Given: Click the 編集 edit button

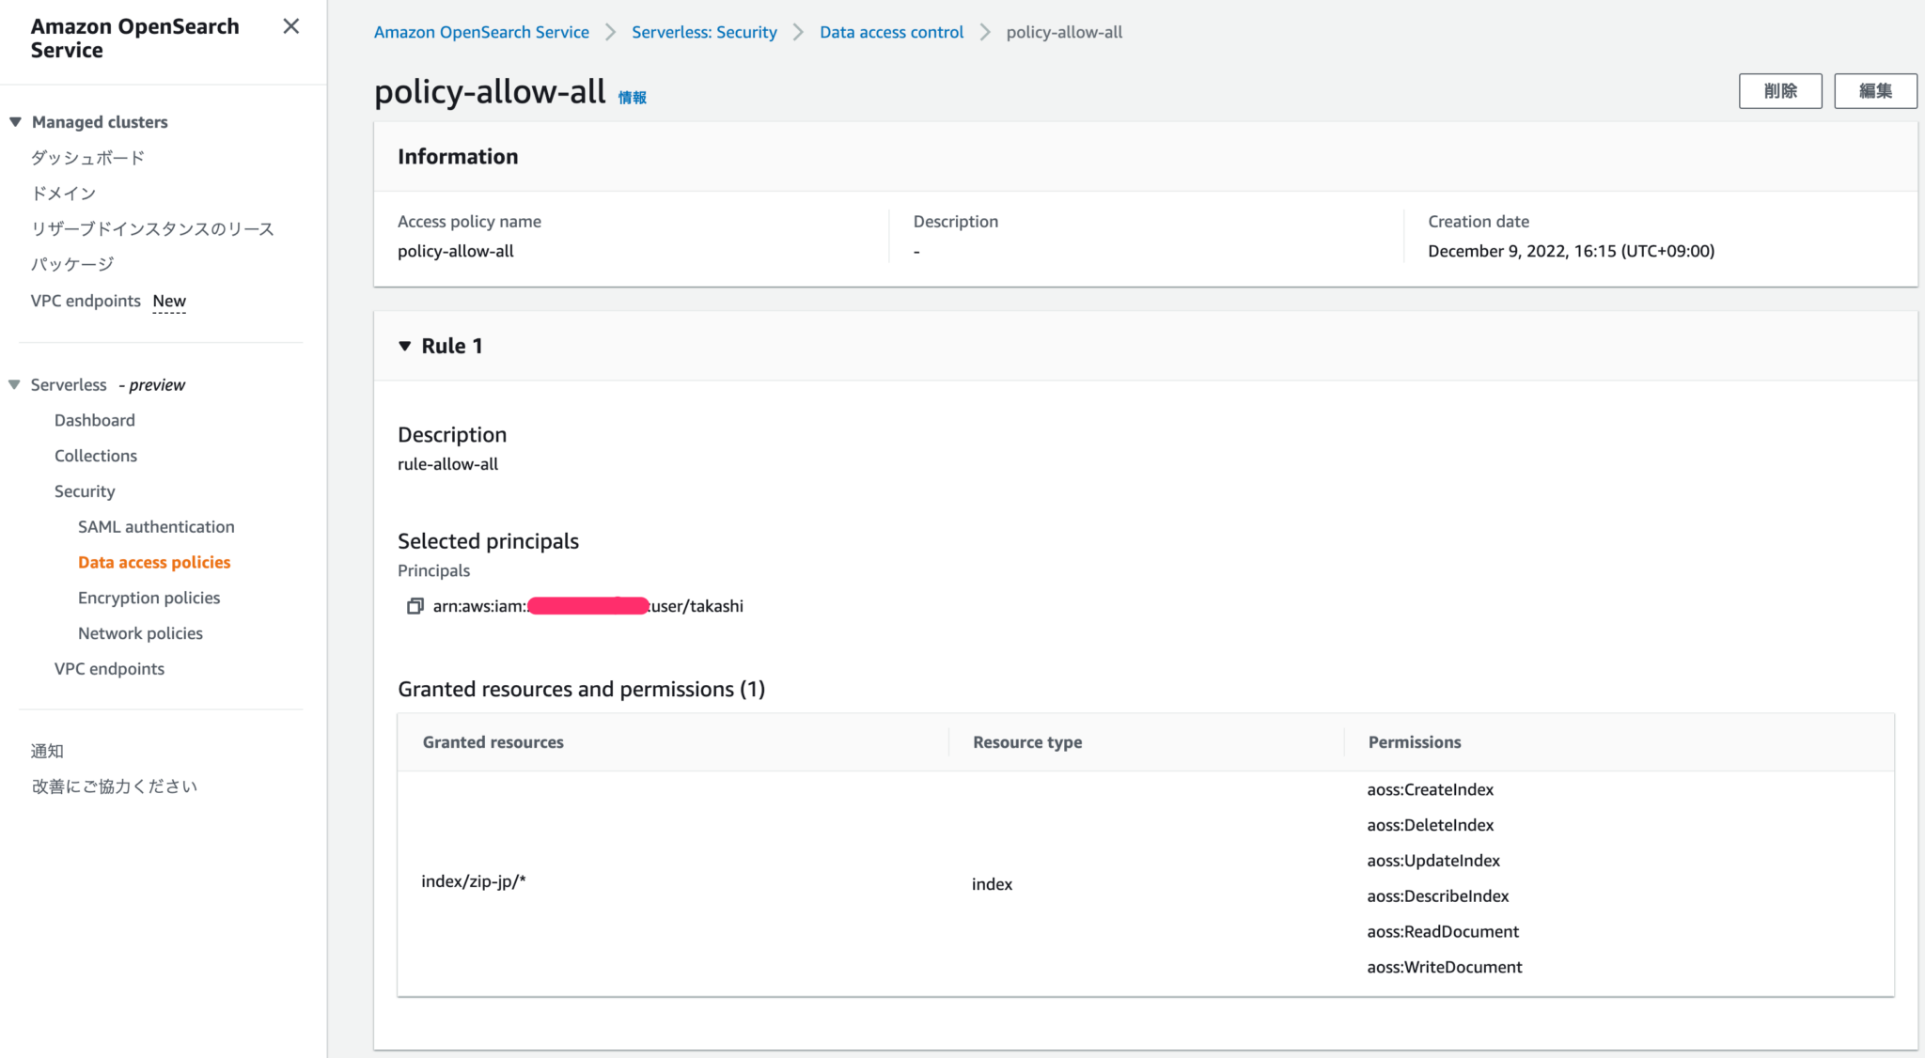Looking at the screenshot, I should pos(1875,90).
